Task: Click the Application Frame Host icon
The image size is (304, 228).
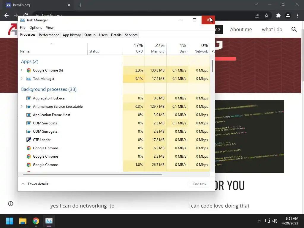Action: (29, 115)
